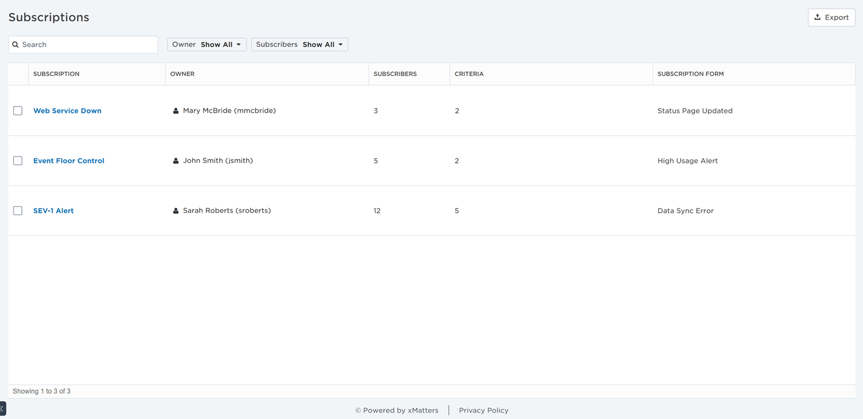
Task: Open the SEV-1 Alert subscription
Action: pos(54,211)
